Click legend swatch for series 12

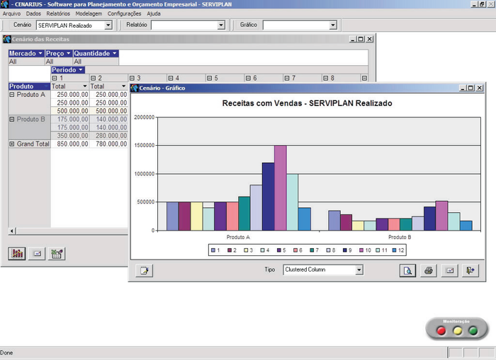(394, 250)
